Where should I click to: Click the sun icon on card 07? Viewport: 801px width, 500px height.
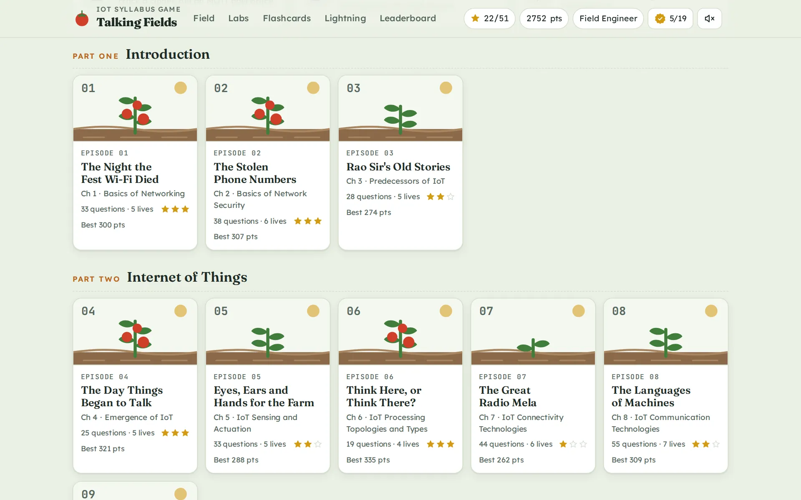coord(579,311)
